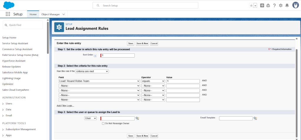Switch to the Object Manager tab
Screen dimensions: 301x140
pos(51,14)
